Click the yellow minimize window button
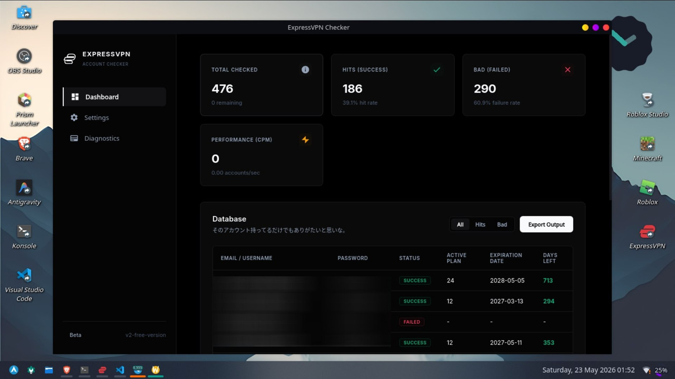 (585, 27)
